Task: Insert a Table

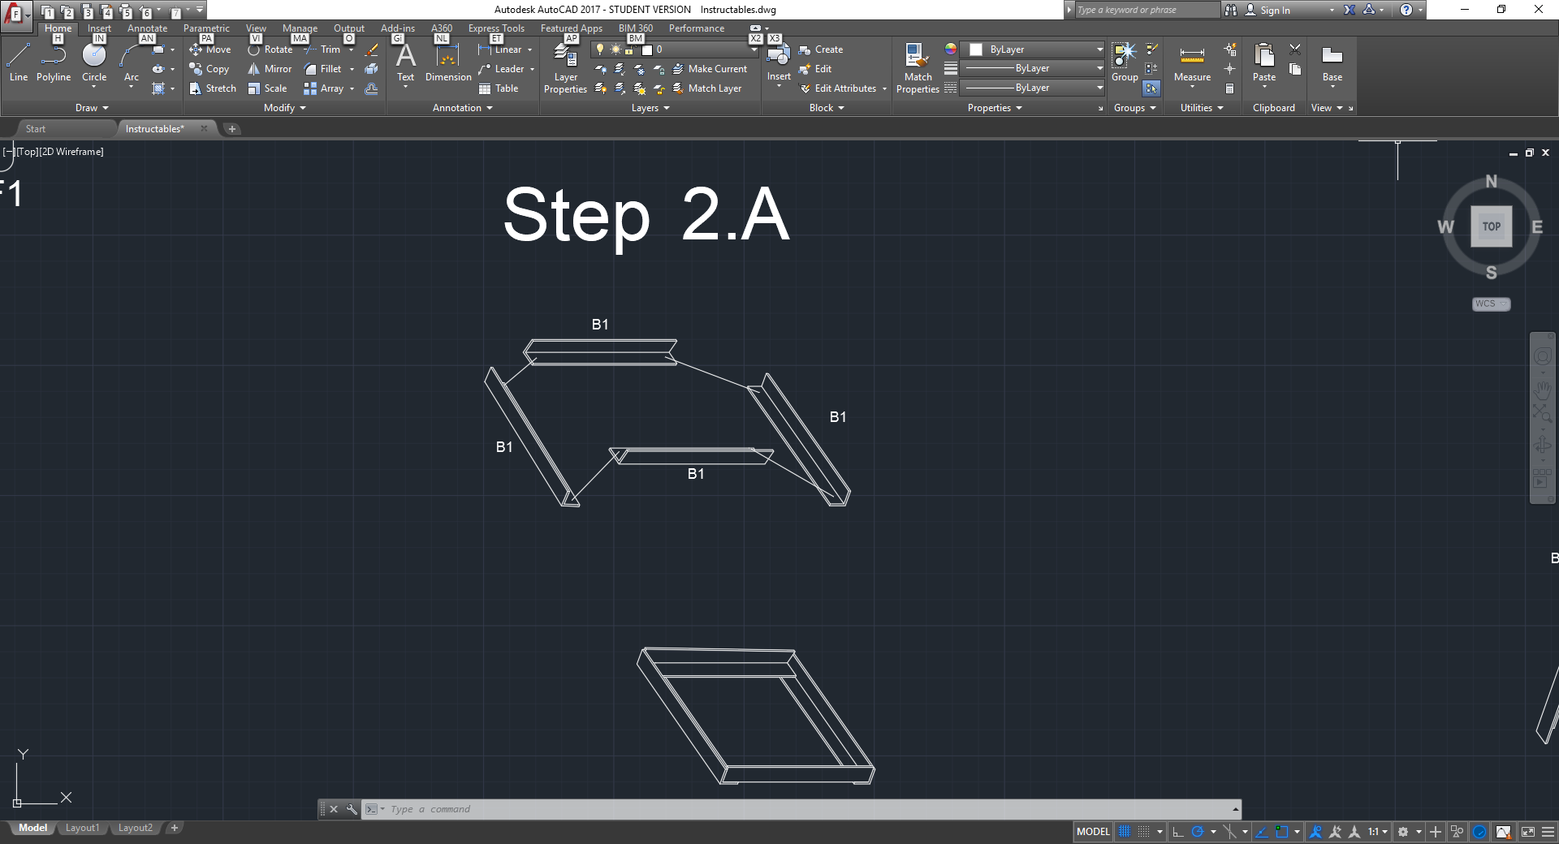Action: coord(499,88)
